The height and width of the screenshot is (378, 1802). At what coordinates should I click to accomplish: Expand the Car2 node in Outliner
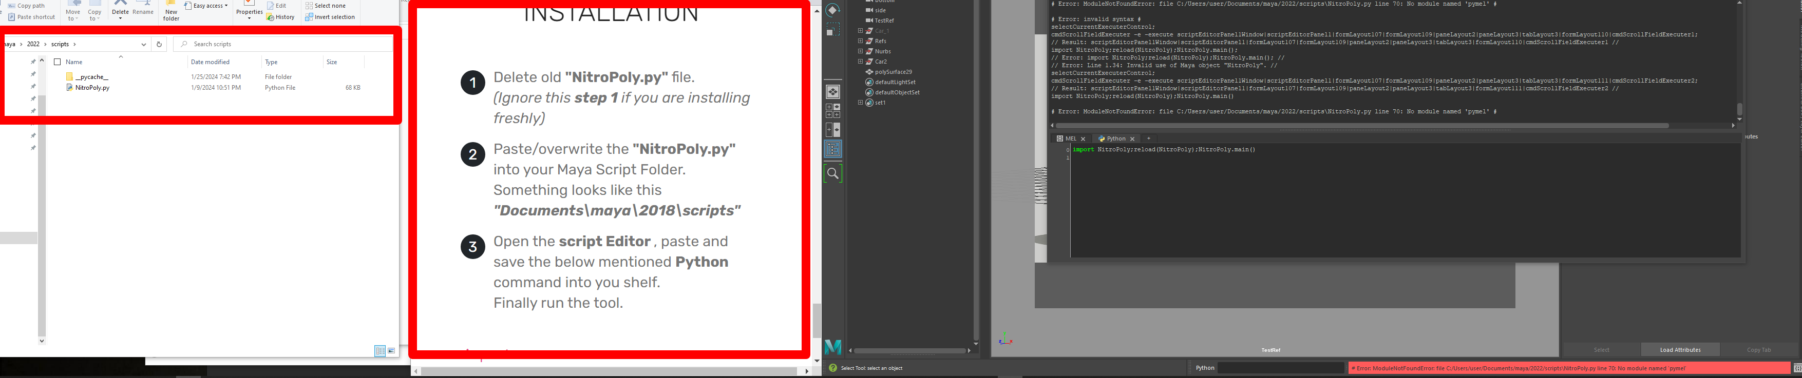coord(860,62)
